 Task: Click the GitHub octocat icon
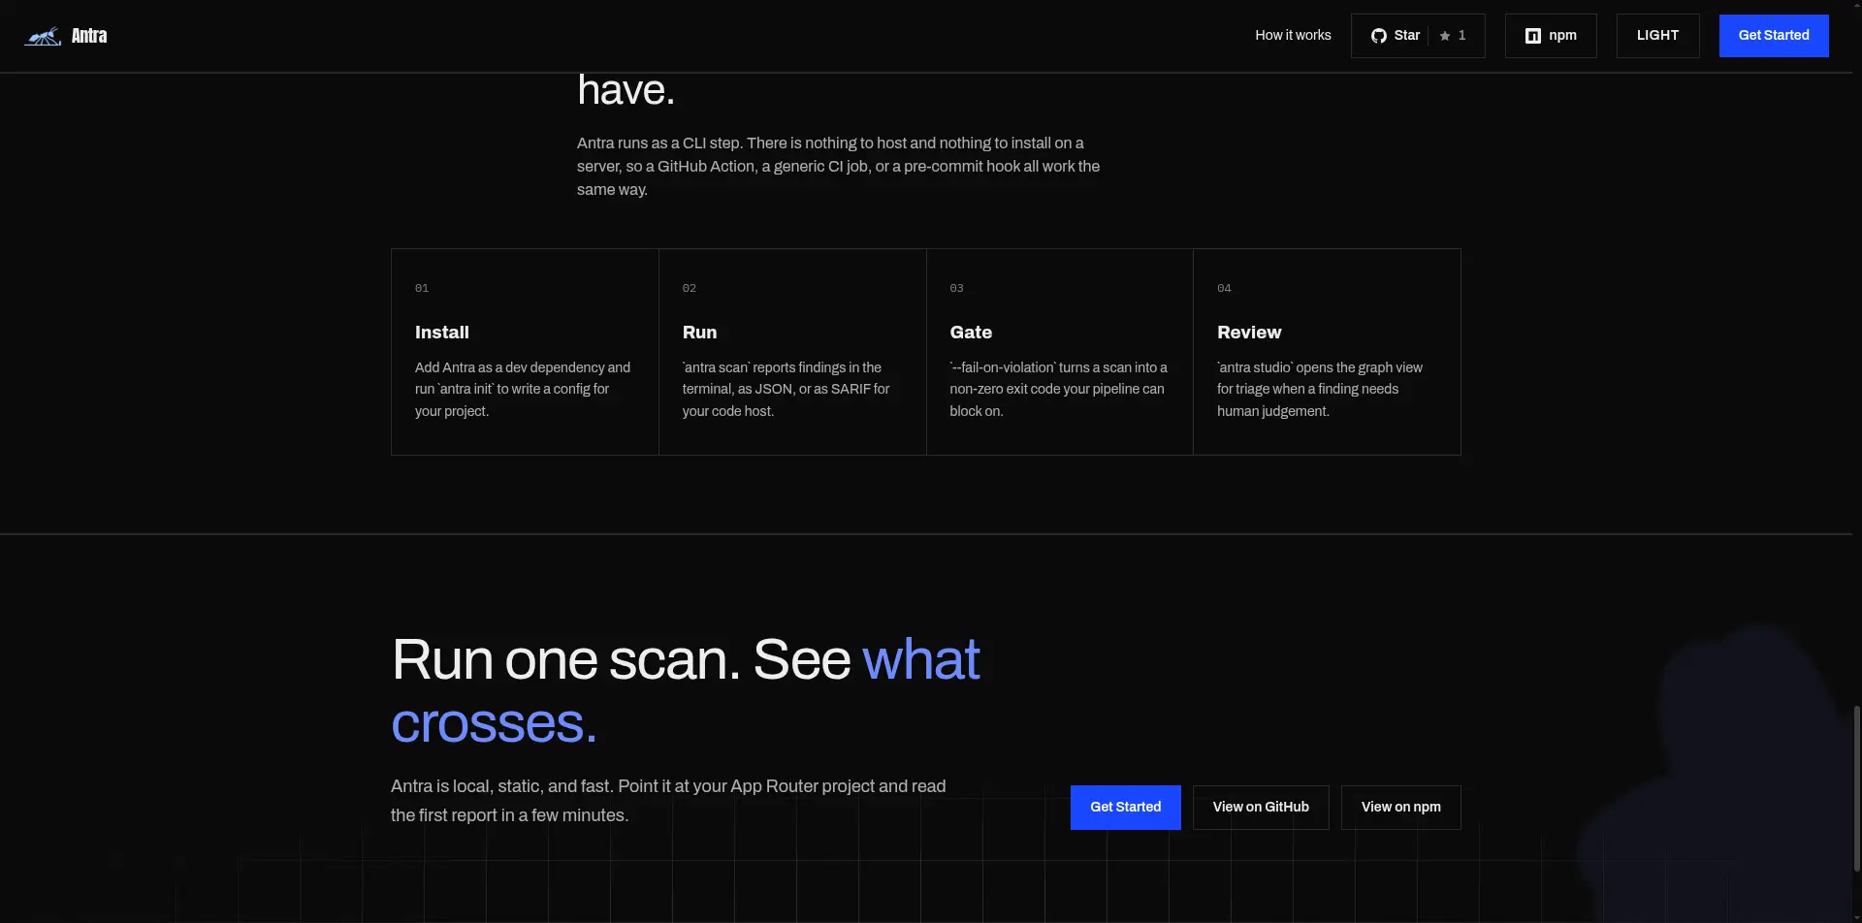(x=1378, y=36)
